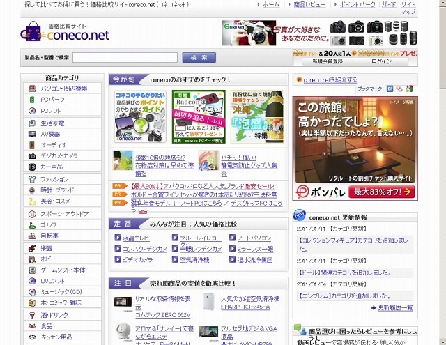Screen dimensions: 446x345
Task: Open the アバクロ・ポロ brand sale PR link
Action: [203, 186]
